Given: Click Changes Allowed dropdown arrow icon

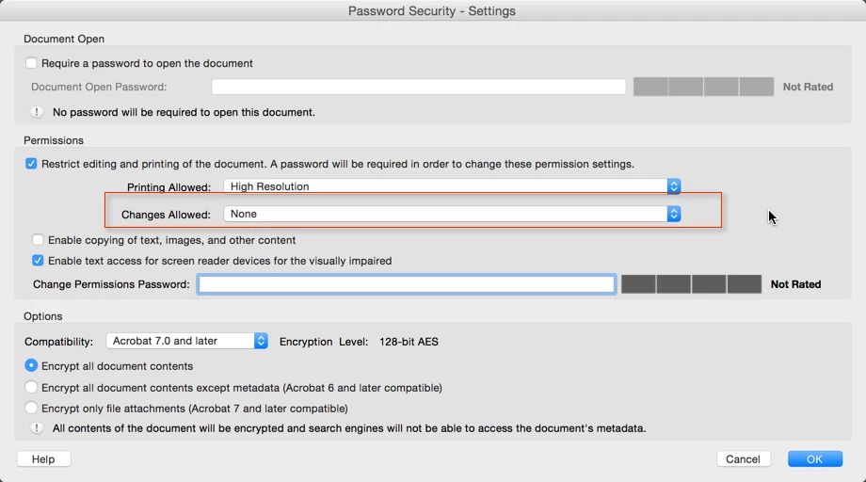Looking at the screenshot, I should 673,215.
